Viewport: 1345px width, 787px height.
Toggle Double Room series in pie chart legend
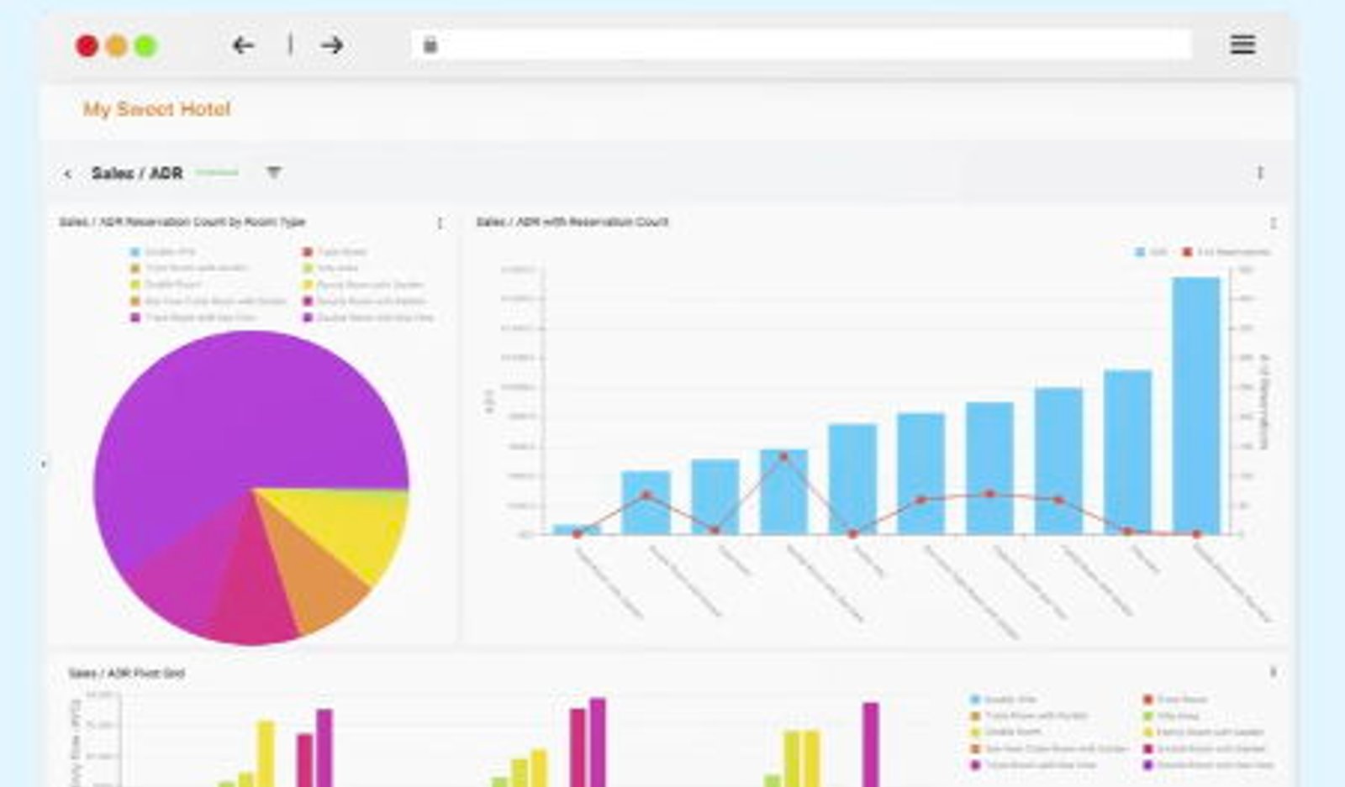tap(166, 285)
